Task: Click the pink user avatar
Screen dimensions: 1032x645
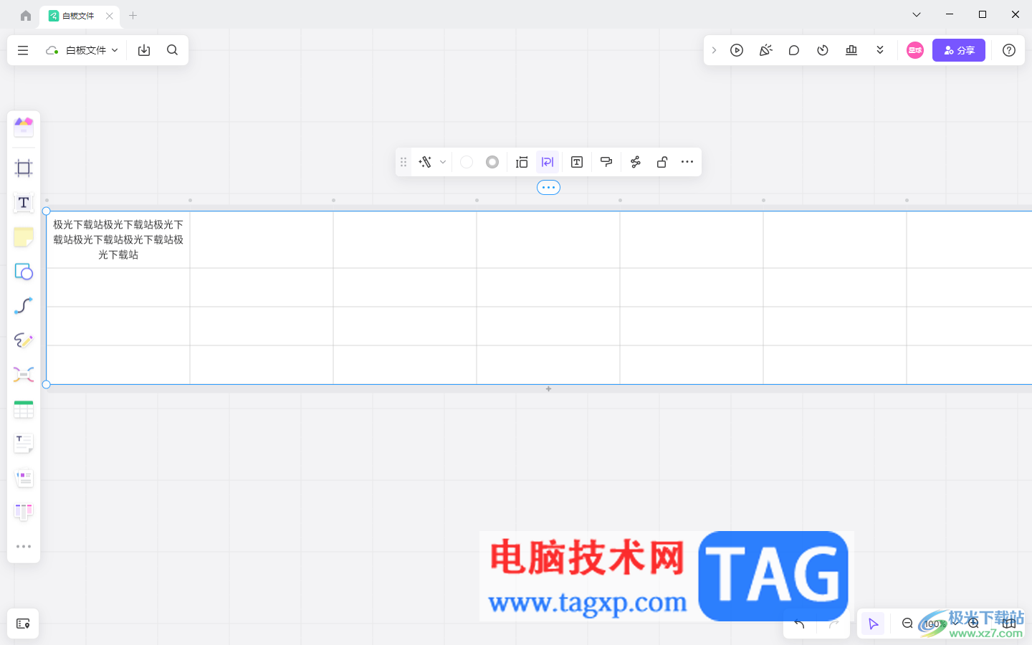Action: tap(915, 50)
